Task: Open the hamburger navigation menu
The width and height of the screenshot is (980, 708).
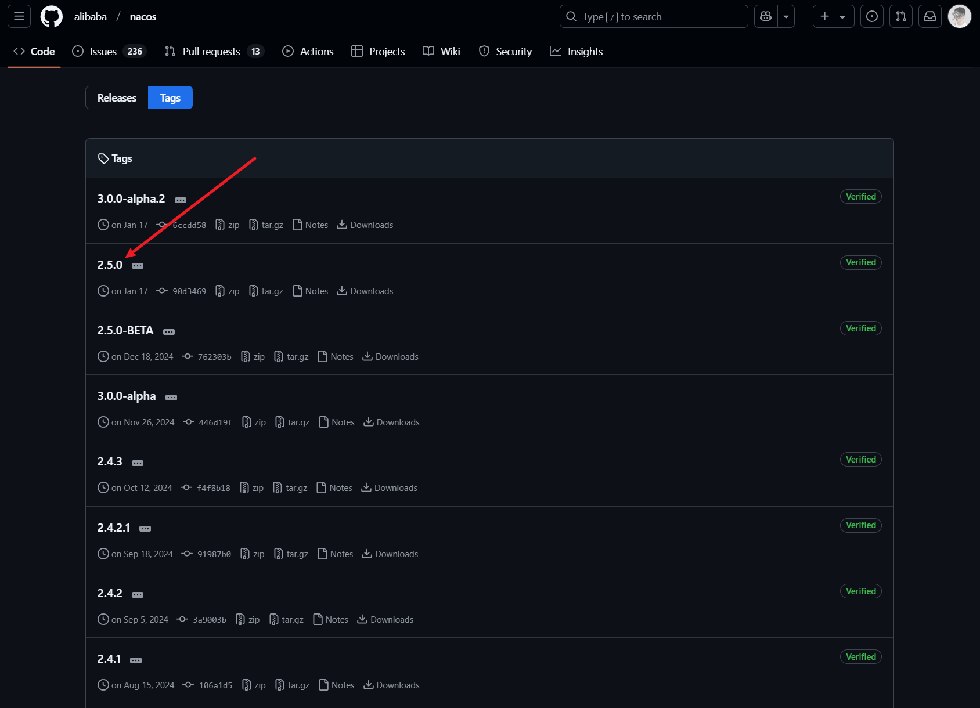Action: [x=19, y=17]
